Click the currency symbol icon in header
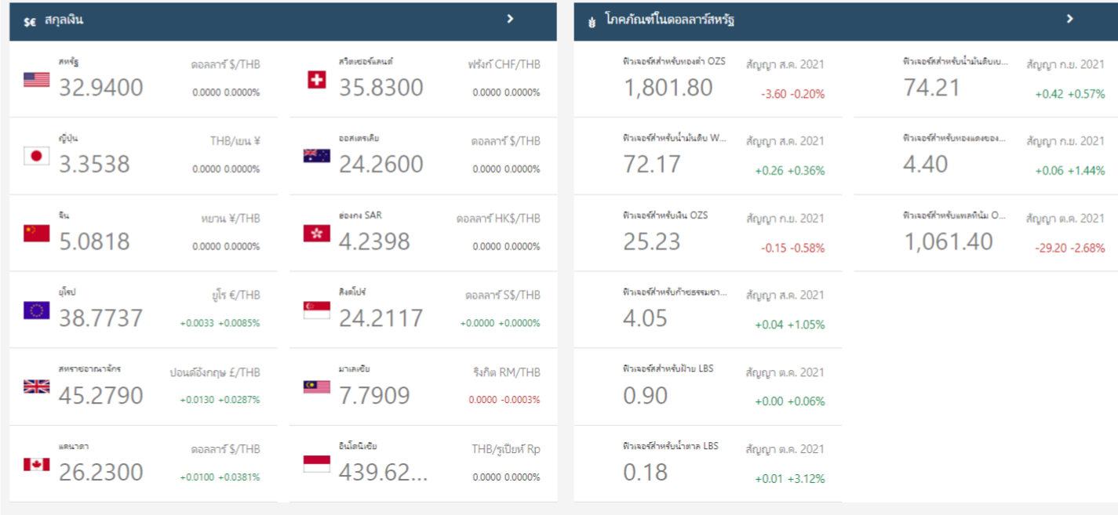 pos(30,22)
